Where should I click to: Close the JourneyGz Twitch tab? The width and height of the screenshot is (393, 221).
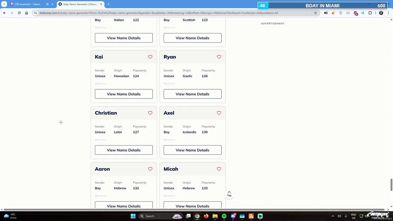pyautogui.click(x=52, y=4)
